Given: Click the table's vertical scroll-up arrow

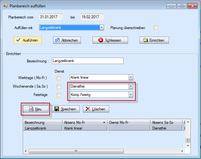Looking at the screenshot, I should (x=188, y=122).
